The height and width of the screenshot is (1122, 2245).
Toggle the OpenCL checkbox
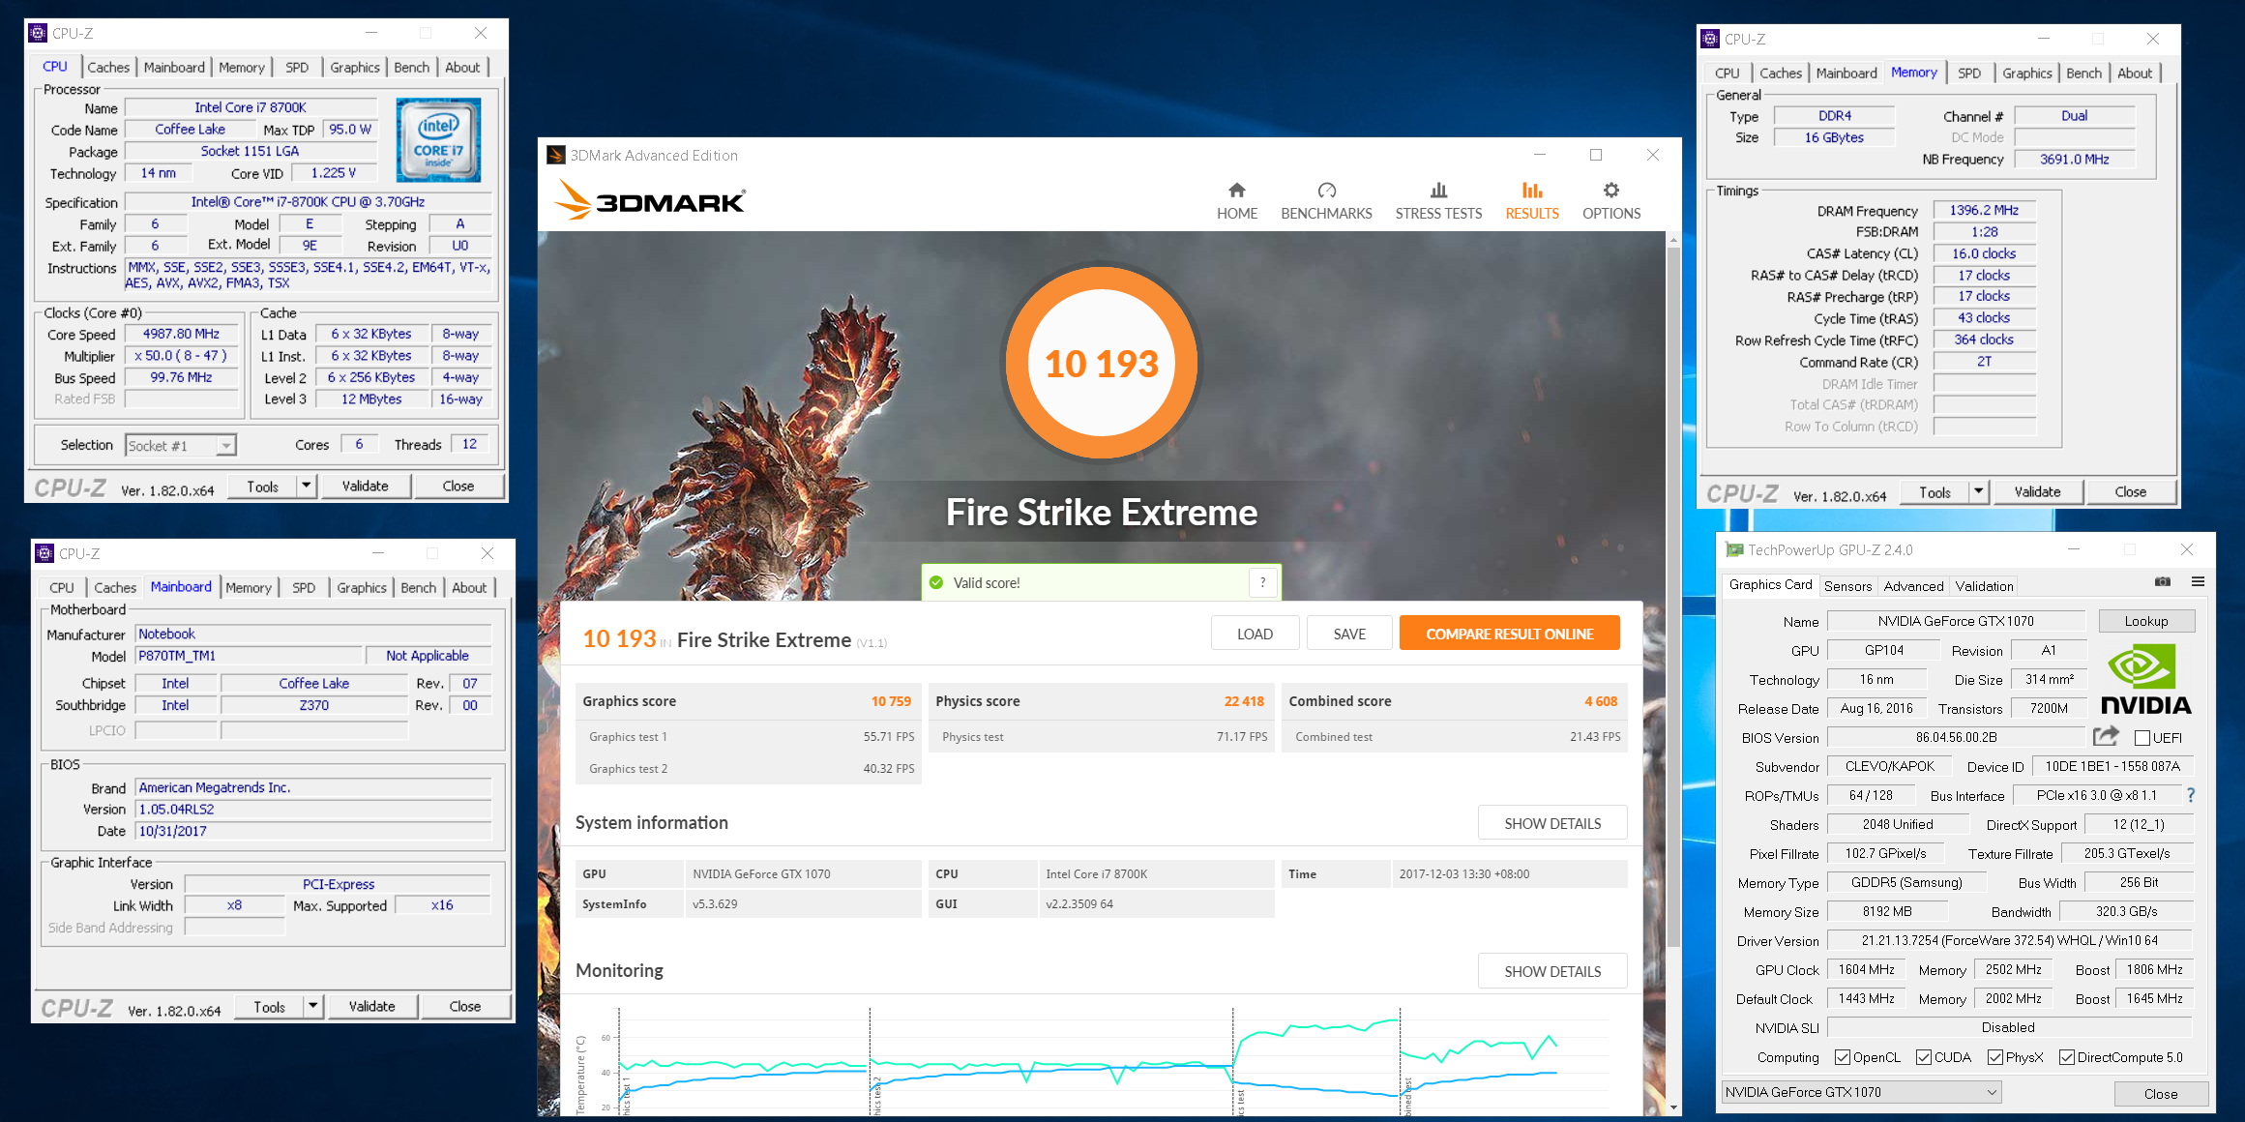point(1843,1057)
